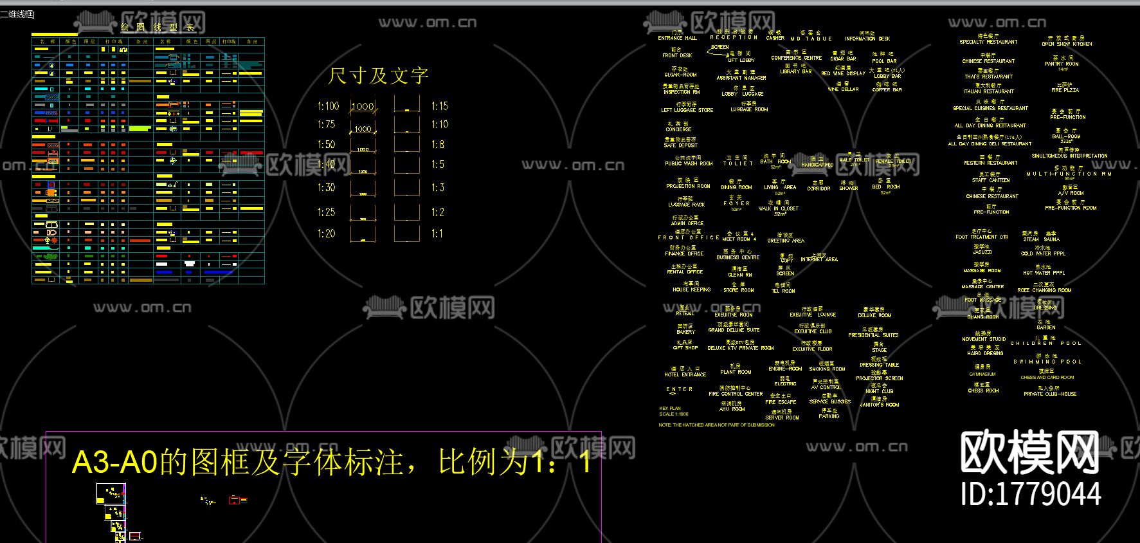Select the CONCIERGE label

pos(679,129)
